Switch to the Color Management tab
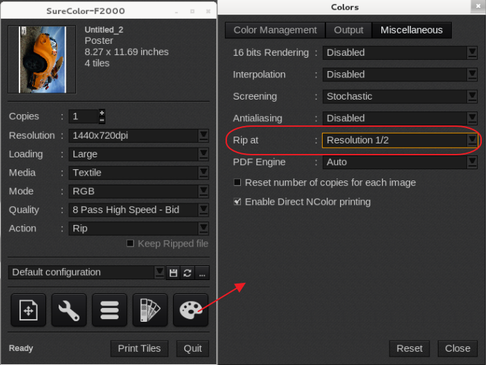Viewport: 486px width, 365px height. pyautogui.click(x=275, y=30)
